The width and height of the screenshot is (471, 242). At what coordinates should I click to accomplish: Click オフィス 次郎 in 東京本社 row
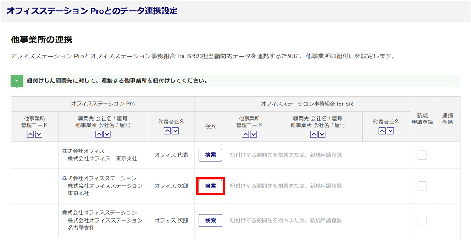point(171,186)
